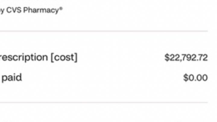
Task: Click the "paid" label
Action: [12, 78]
